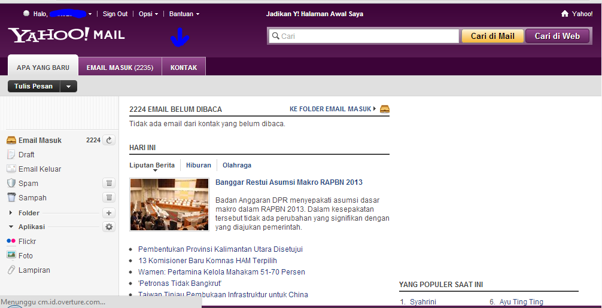Click the Syahrini trending link
The height and width of the screenshot is (308, 602).
point(423,302)
